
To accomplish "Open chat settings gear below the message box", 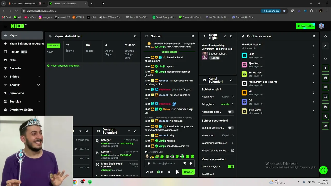I will (x=169, y=172).
